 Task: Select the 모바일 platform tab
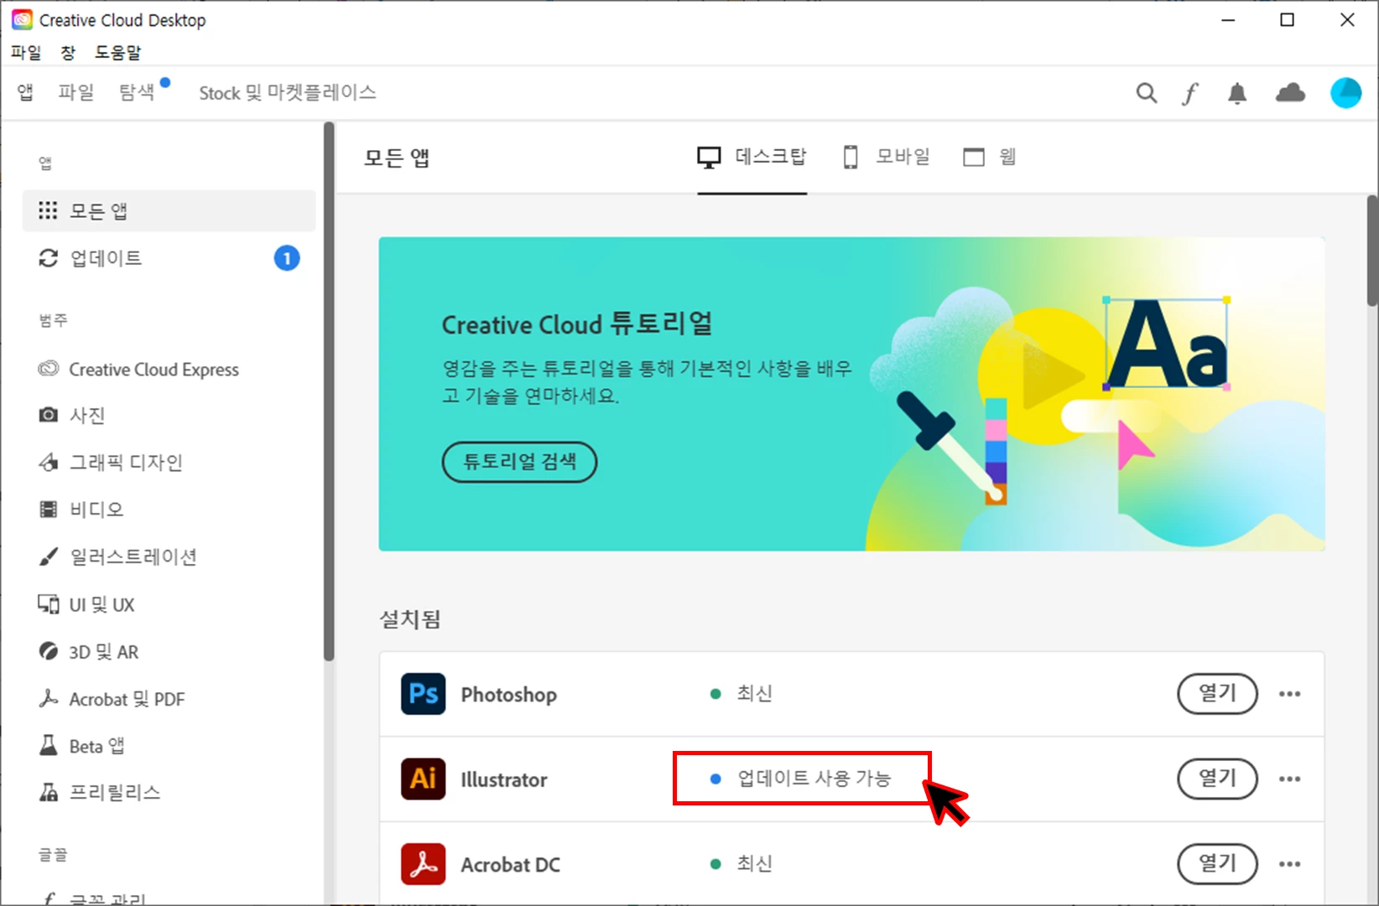pyautogui.click(x=886, y=157)
